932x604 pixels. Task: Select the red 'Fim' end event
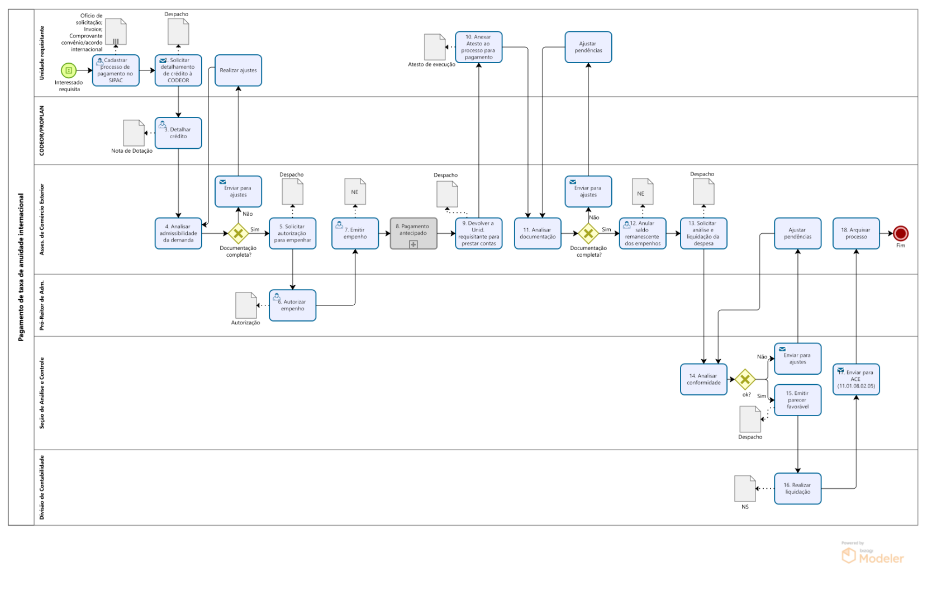pyautogui.click(x=900, y=233)
